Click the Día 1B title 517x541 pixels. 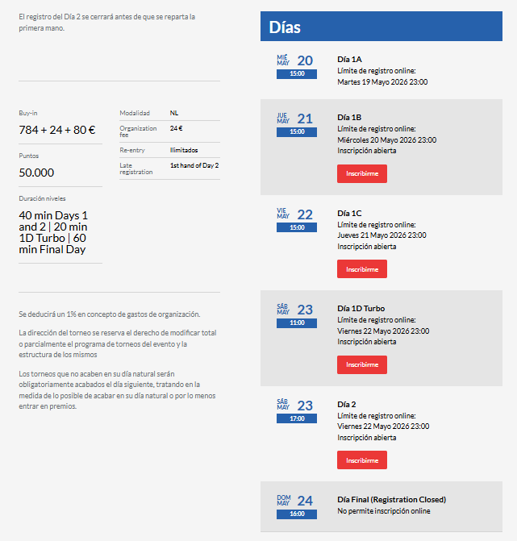(x=349, y=117)
